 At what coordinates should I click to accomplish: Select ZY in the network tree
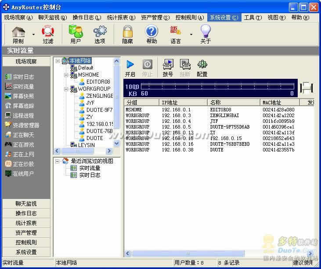click(90, 117)
